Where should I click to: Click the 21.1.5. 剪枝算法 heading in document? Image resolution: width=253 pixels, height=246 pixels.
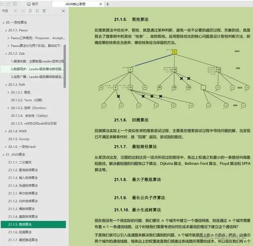coord(131,19)
